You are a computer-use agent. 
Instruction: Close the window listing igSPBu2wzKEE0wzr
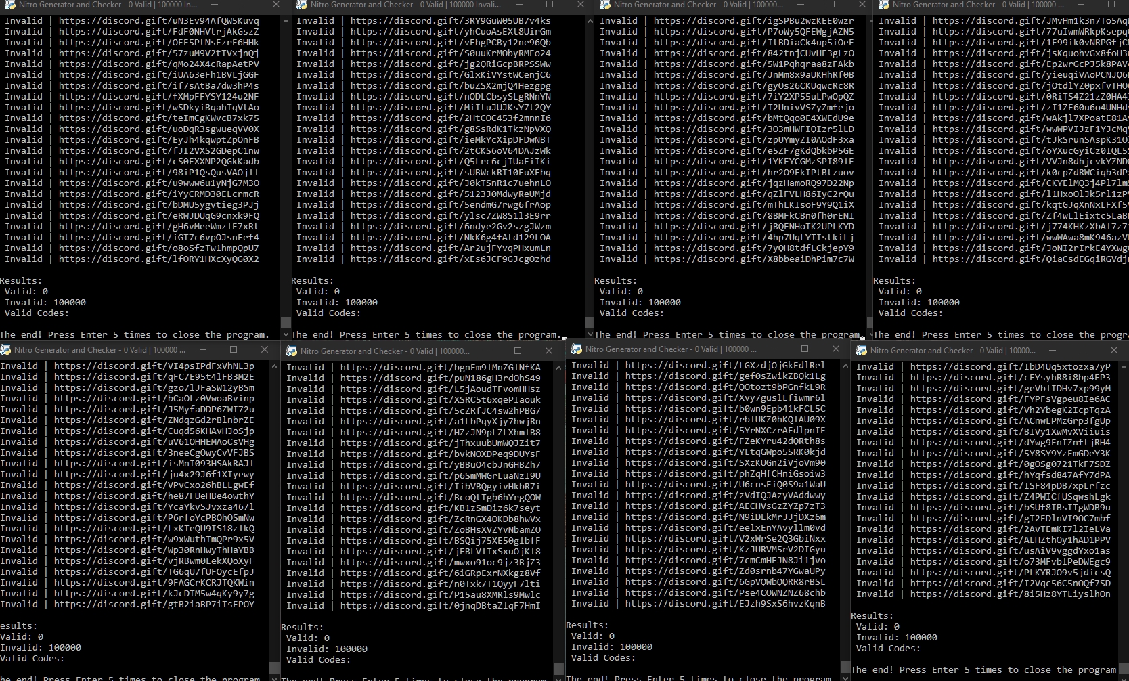(861, 5)
